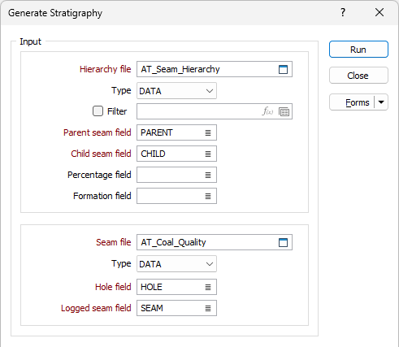Open file browser for Hierarchy file
399x347 pixels.
click(x=283, y=69)
